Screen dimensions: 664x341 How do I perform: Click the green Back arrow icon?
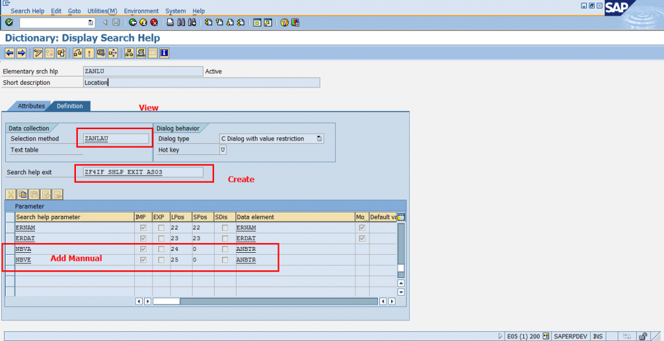(133, 23)
